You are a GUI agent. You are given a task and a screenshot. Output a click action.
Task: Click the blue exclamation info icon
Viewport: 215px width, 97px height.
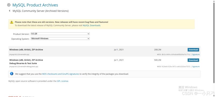pyautogui.click(x=12, y=74)
